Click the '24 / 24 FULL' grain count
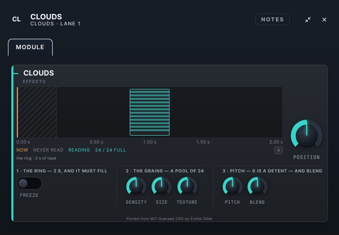Viewport: 339px width, 235px height. (110, 150)
